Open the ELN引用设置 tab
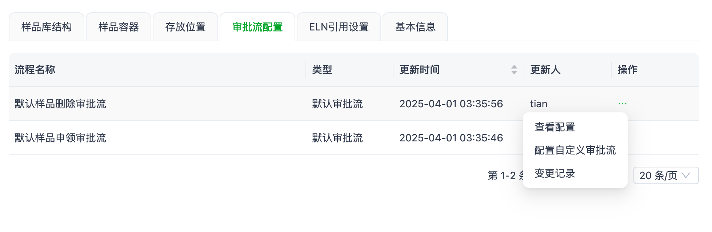The height and width of the screenshot is (232, 712). (x=339, y=27)
